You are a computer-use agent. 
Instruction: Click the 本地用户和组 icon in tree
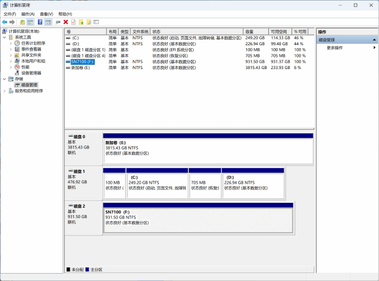[17, 61]
